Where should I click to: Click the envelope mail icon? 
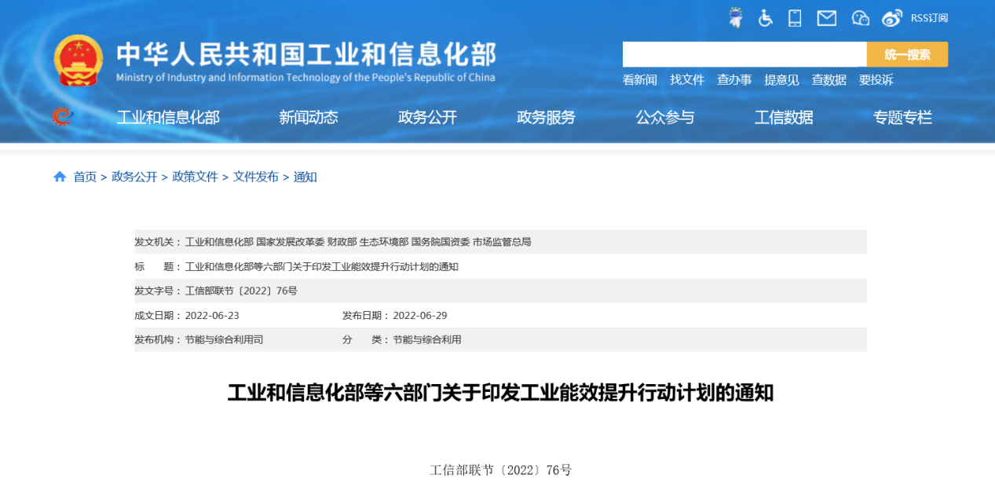pyautogui.click(x=826, y=18)
